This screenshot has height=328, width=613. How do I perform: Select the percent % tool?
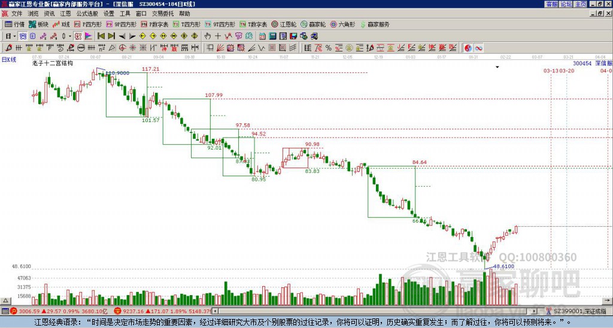pyautogui.click(x=329, y=48)
